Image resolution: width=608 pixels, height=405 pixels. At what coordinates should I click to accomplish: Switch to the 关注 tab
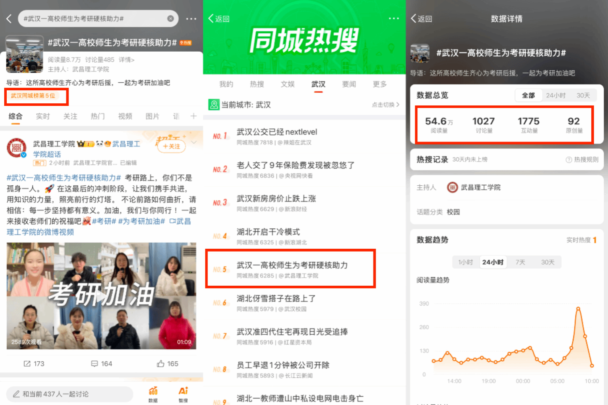(70, 116)
